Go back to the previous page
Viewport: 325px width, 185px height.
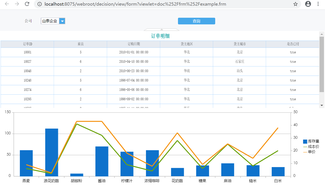7,4
